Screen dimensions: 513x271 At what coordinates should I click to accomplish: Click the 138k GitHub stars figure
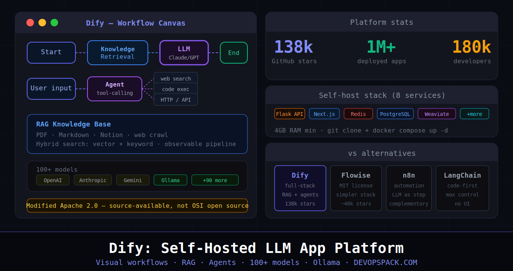pyautogui.click(x=293, y=47)
